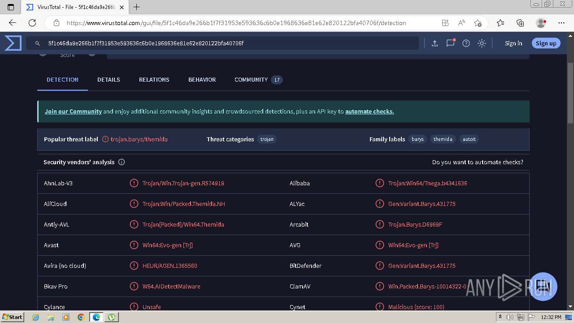Image resolution: width=574 pixels, height=323 pixels.
Task: Switch to the RELATIONS tab
Action: pos(154,80)
